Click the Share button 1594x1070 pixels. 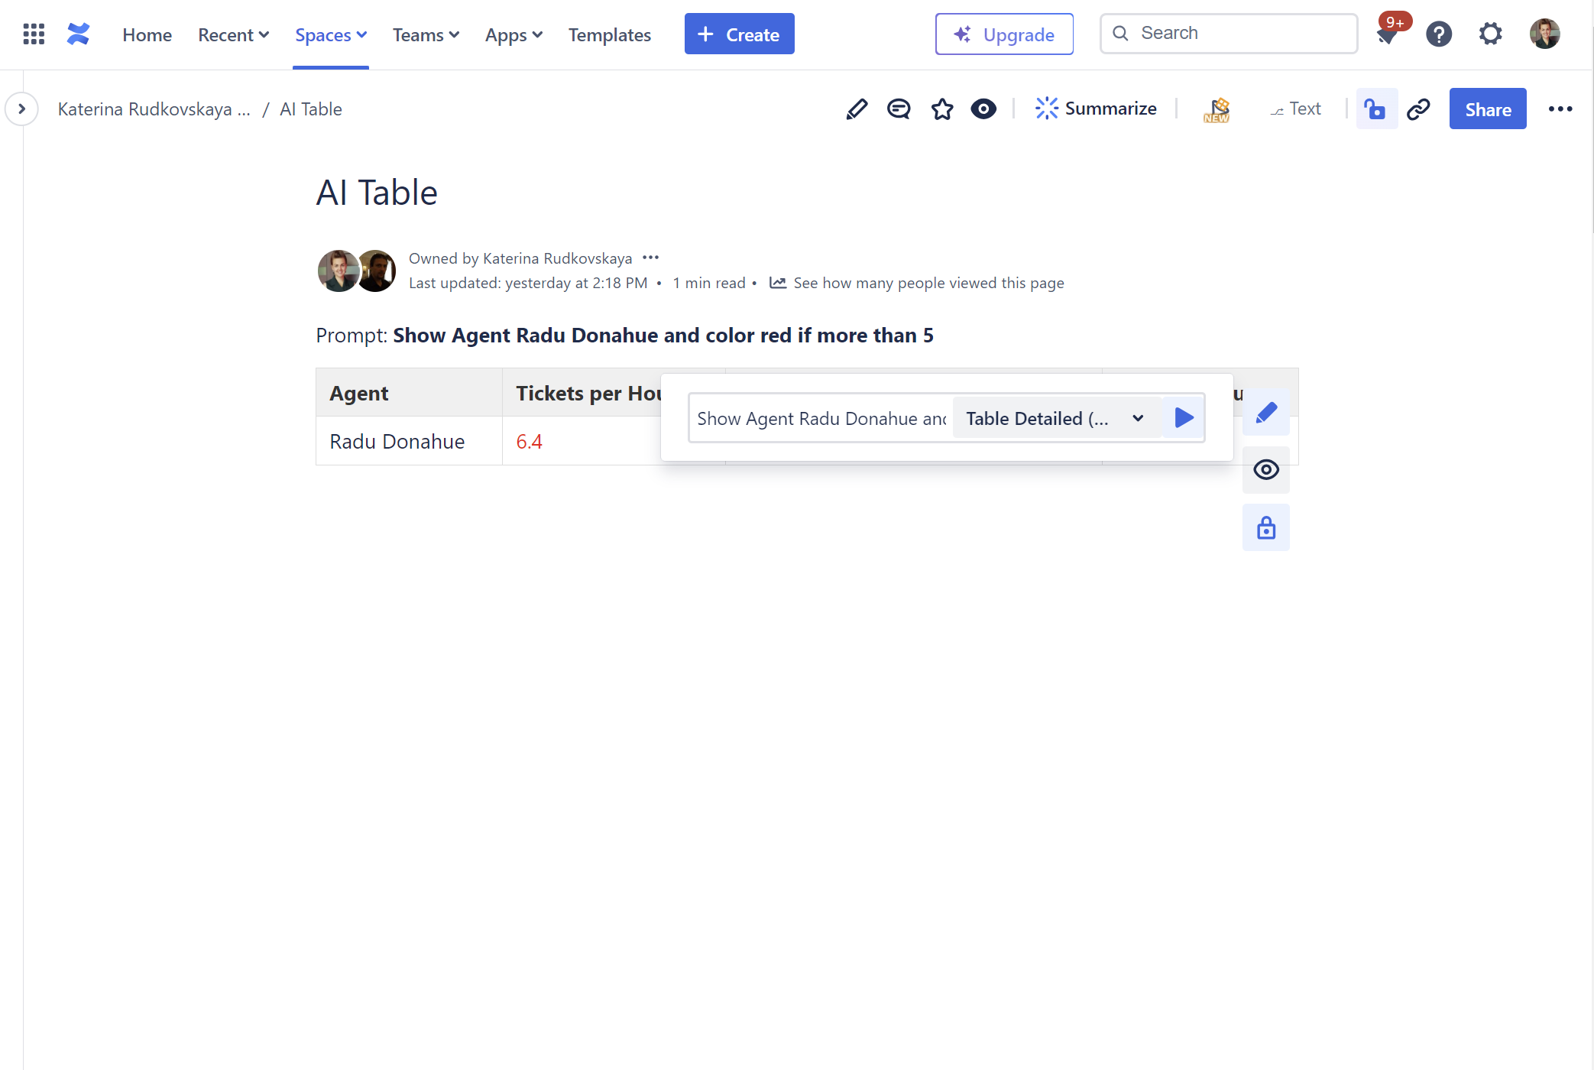click(x=1487, y=109)
